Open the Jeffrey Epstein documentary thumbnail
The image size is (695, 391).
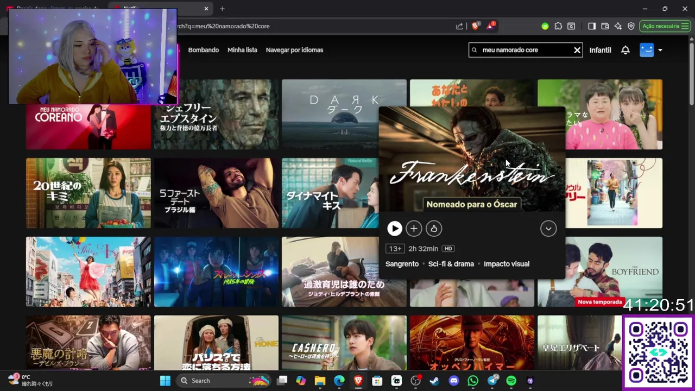click(216, 115)
